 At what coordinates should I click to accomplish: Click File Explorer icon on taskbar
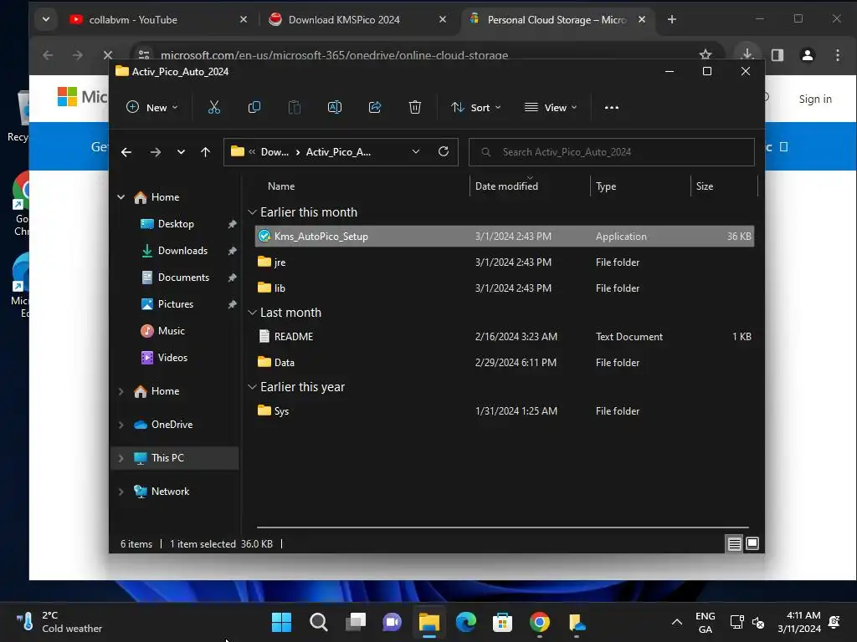coord(429,622)
